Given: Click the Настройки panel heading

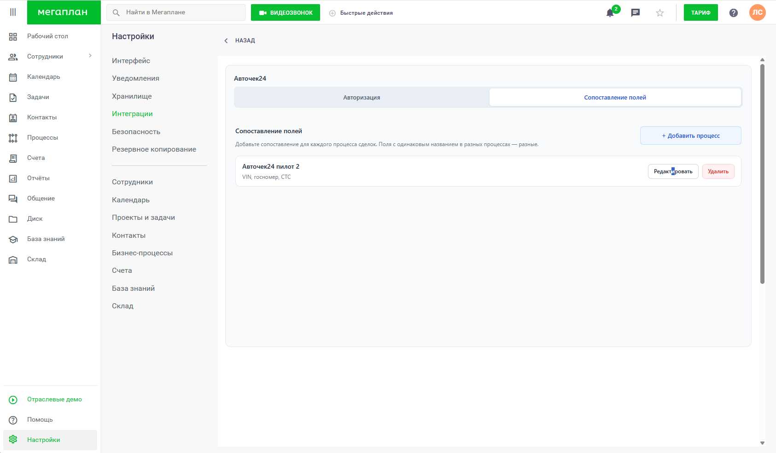Looking at the screenshot, I should click(133, 36).
